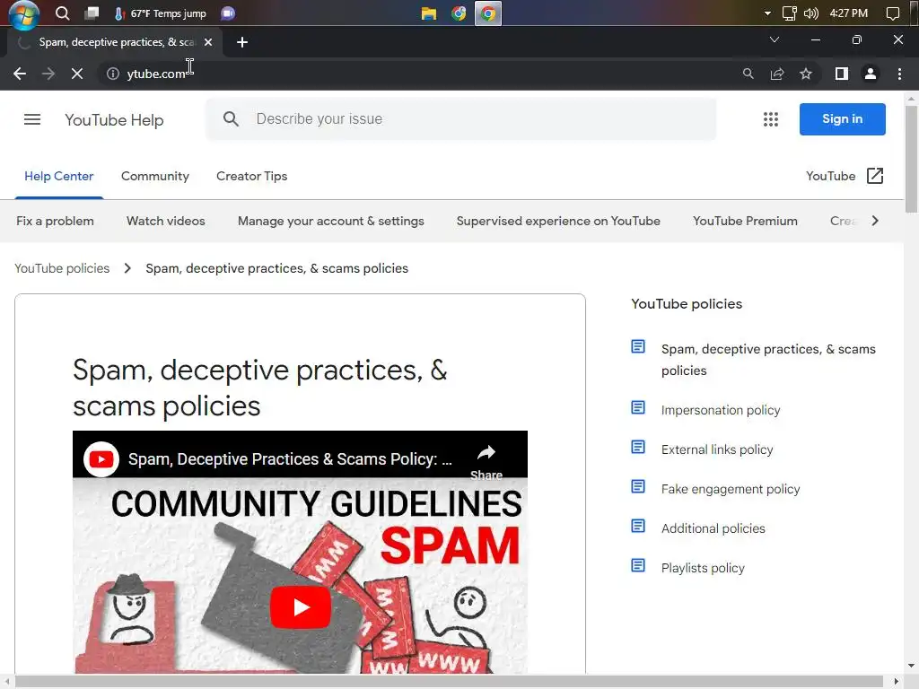Open YouTube Help hamburger menu
919x689 pixels.
coord(32,119)
